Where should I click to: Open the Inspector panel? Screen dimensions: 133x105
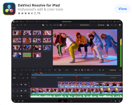click(x=117, y=22)
